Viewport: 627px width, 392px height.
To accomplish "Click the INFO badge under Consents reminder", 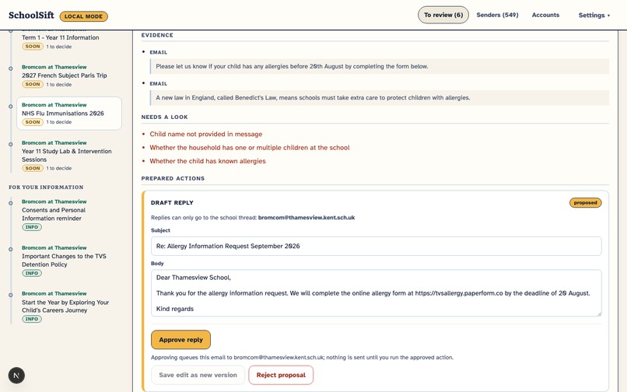I will coord(32,227).
